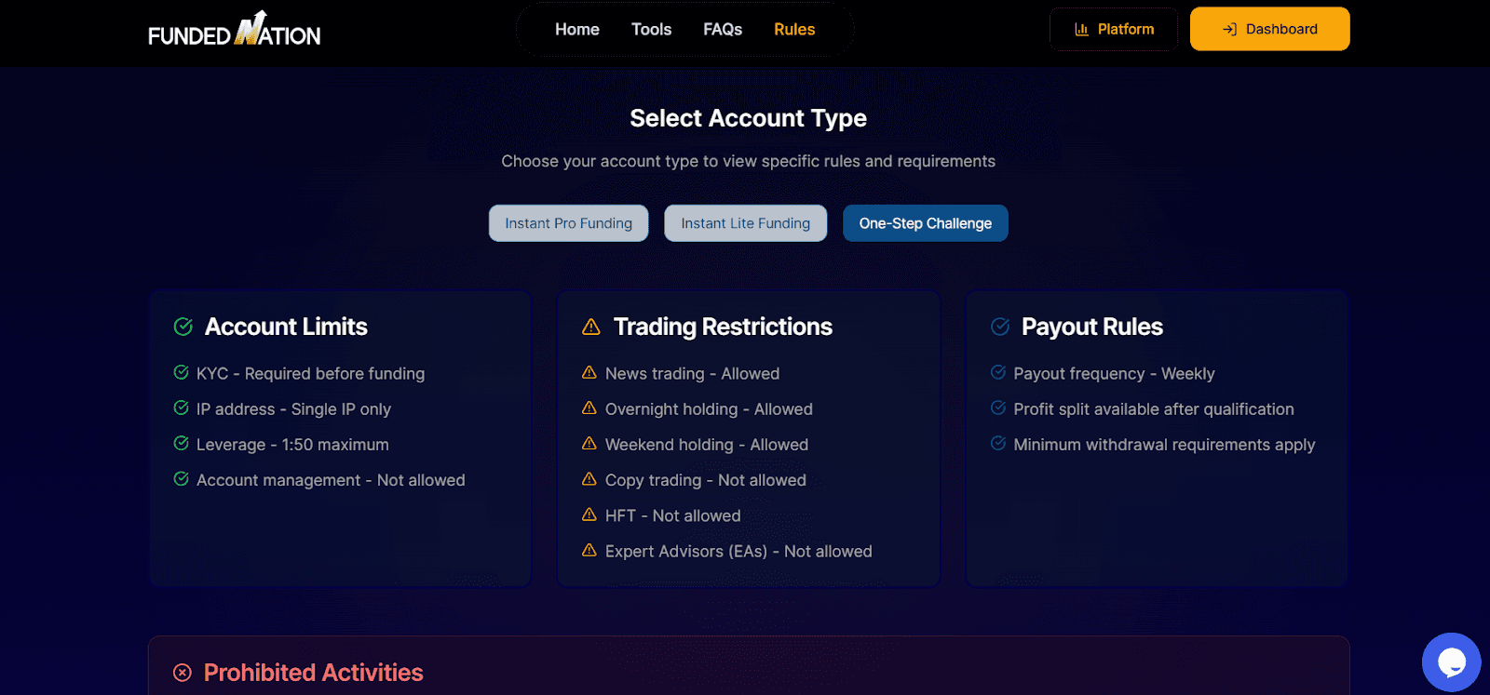
Task: Click the warning icon beside Trading Restrictions
Action: (x=591, y=327)
